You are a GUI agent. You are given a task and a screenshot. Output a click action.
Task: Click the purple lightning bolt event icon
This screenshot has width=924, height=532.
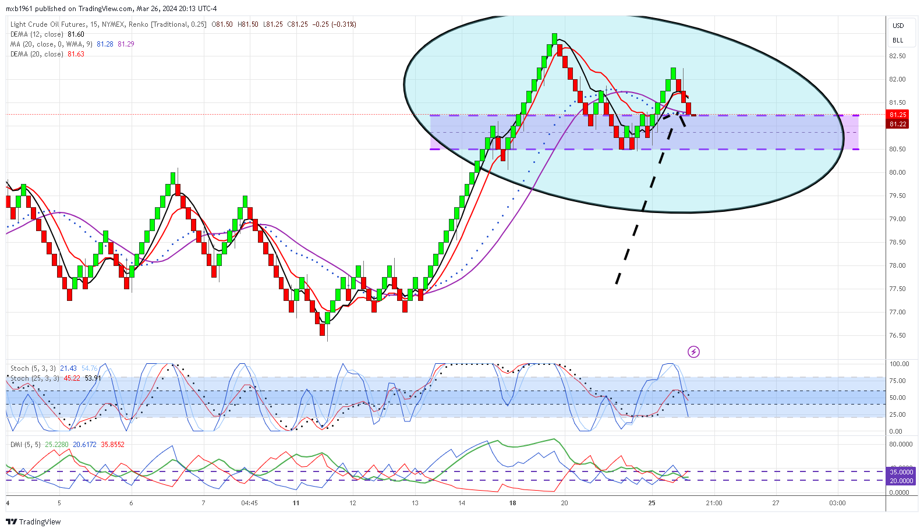(x=693, y=352)
